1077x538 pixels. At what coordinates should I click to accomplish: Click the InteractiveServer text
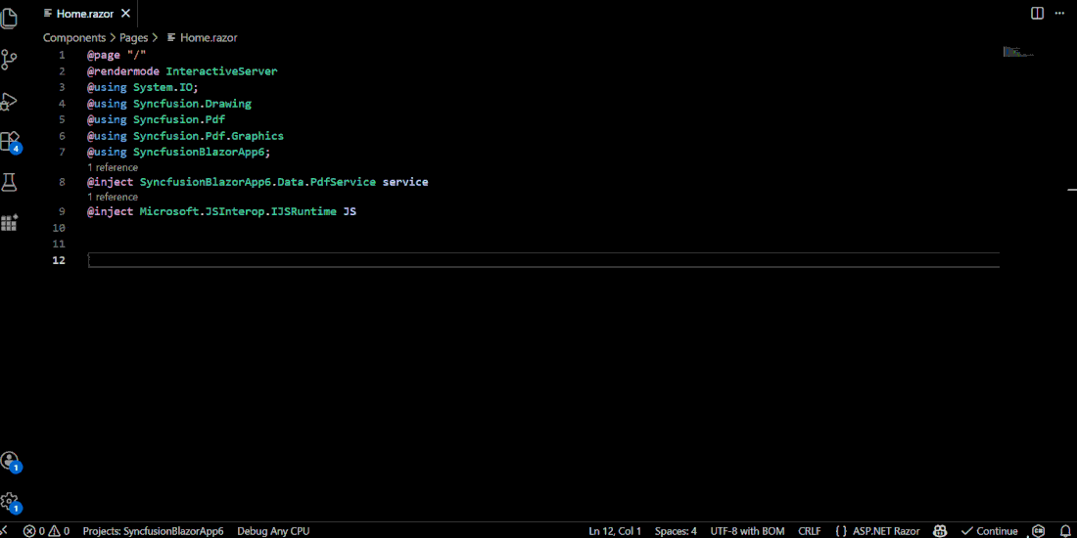tap(222, 71)
